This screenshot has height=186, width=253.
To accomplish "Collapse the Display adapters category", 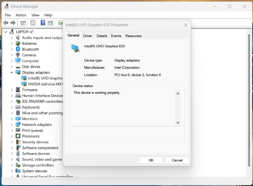I will (x=12, y=73).
